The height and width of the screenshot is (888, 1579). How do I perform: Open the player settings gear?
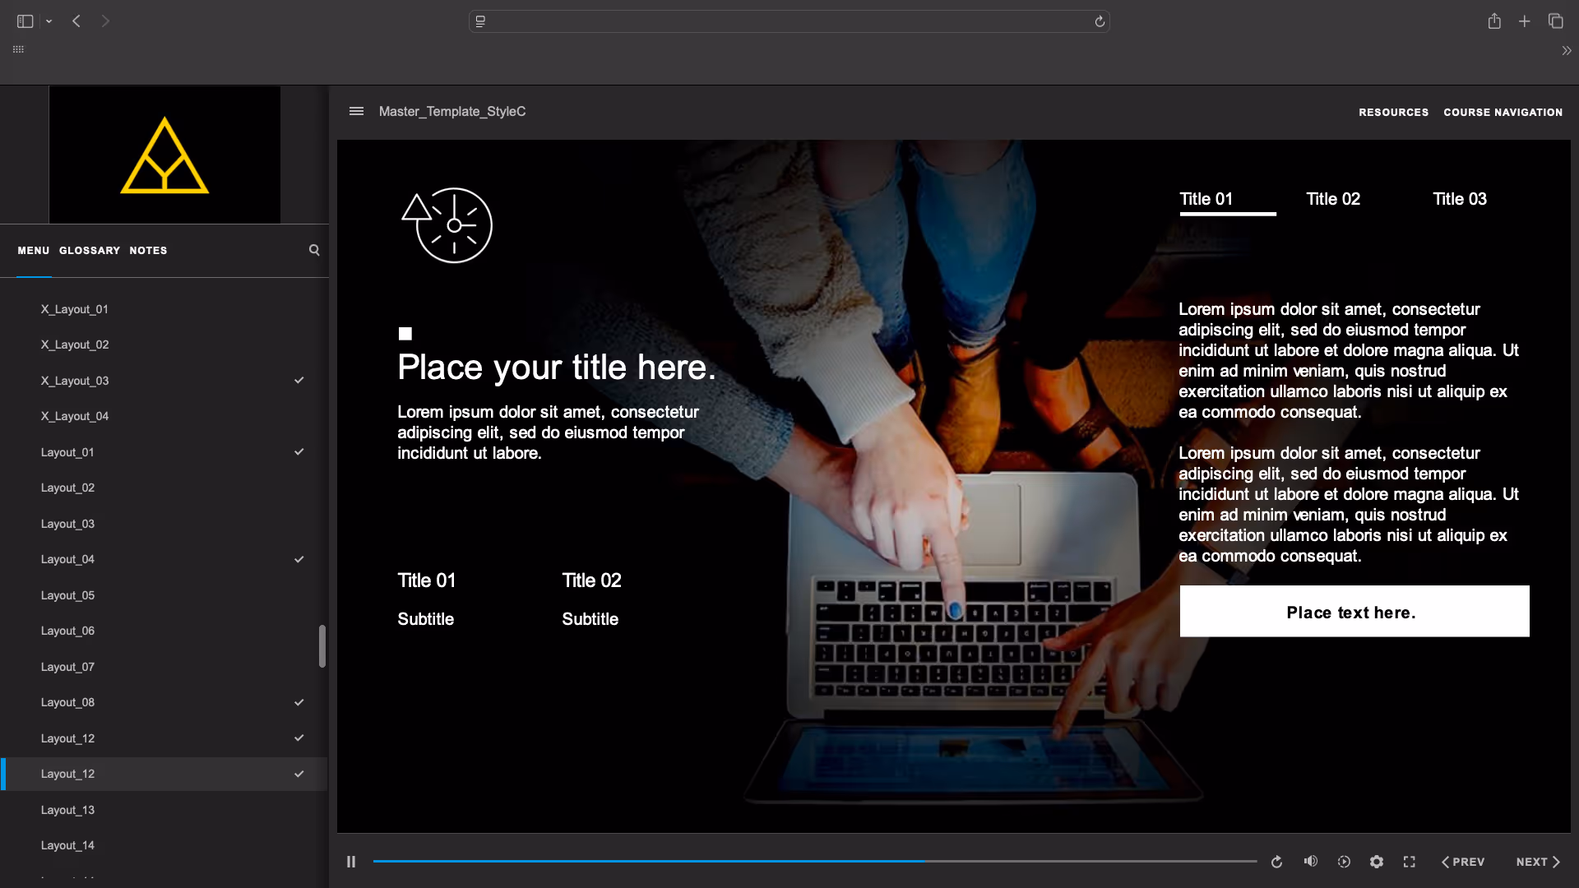point(1377,862)
